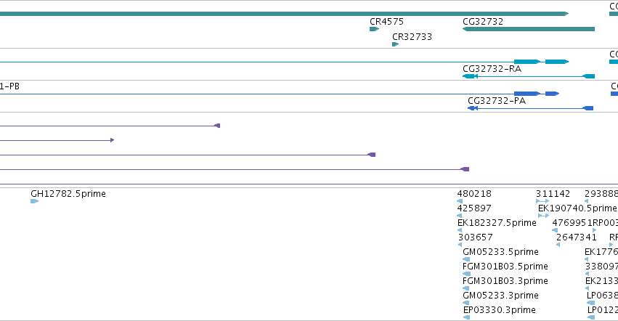
Task: Select the CG32732 gene label
Action: click(483, 22)
